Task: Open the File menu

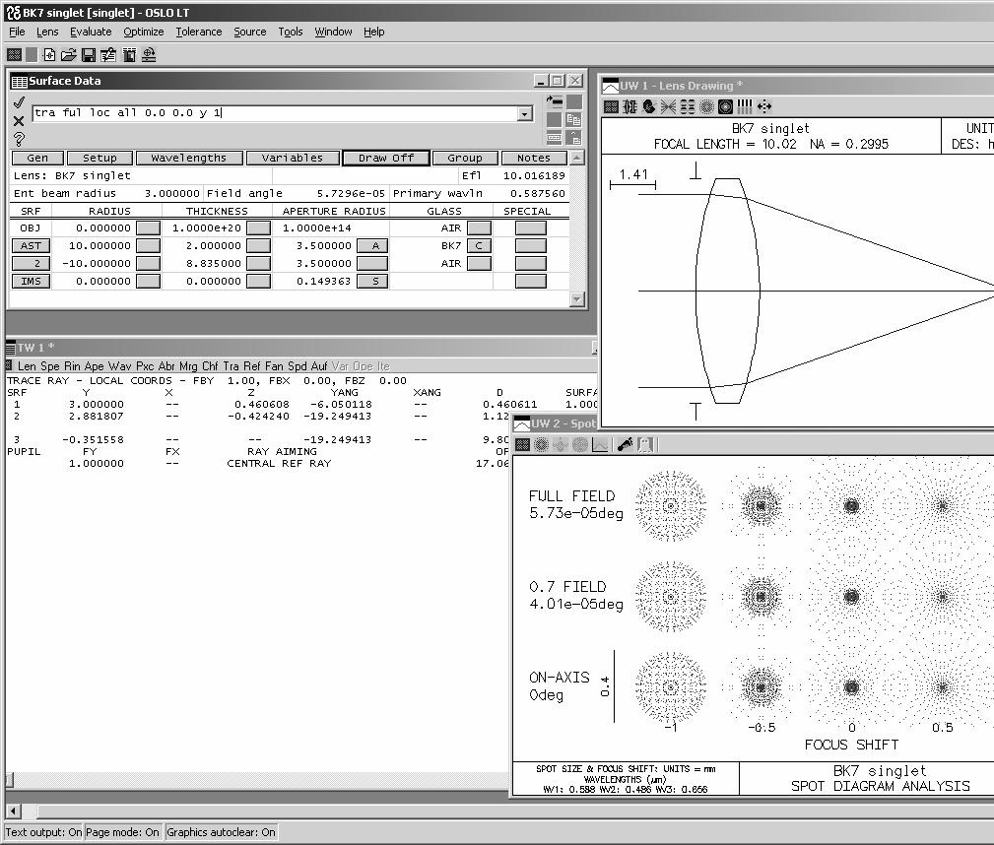Action: click(17, 32)
